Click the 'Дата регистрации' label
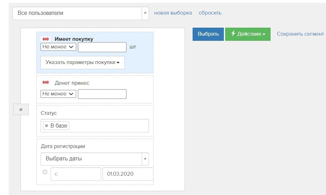 pos(63,146)
